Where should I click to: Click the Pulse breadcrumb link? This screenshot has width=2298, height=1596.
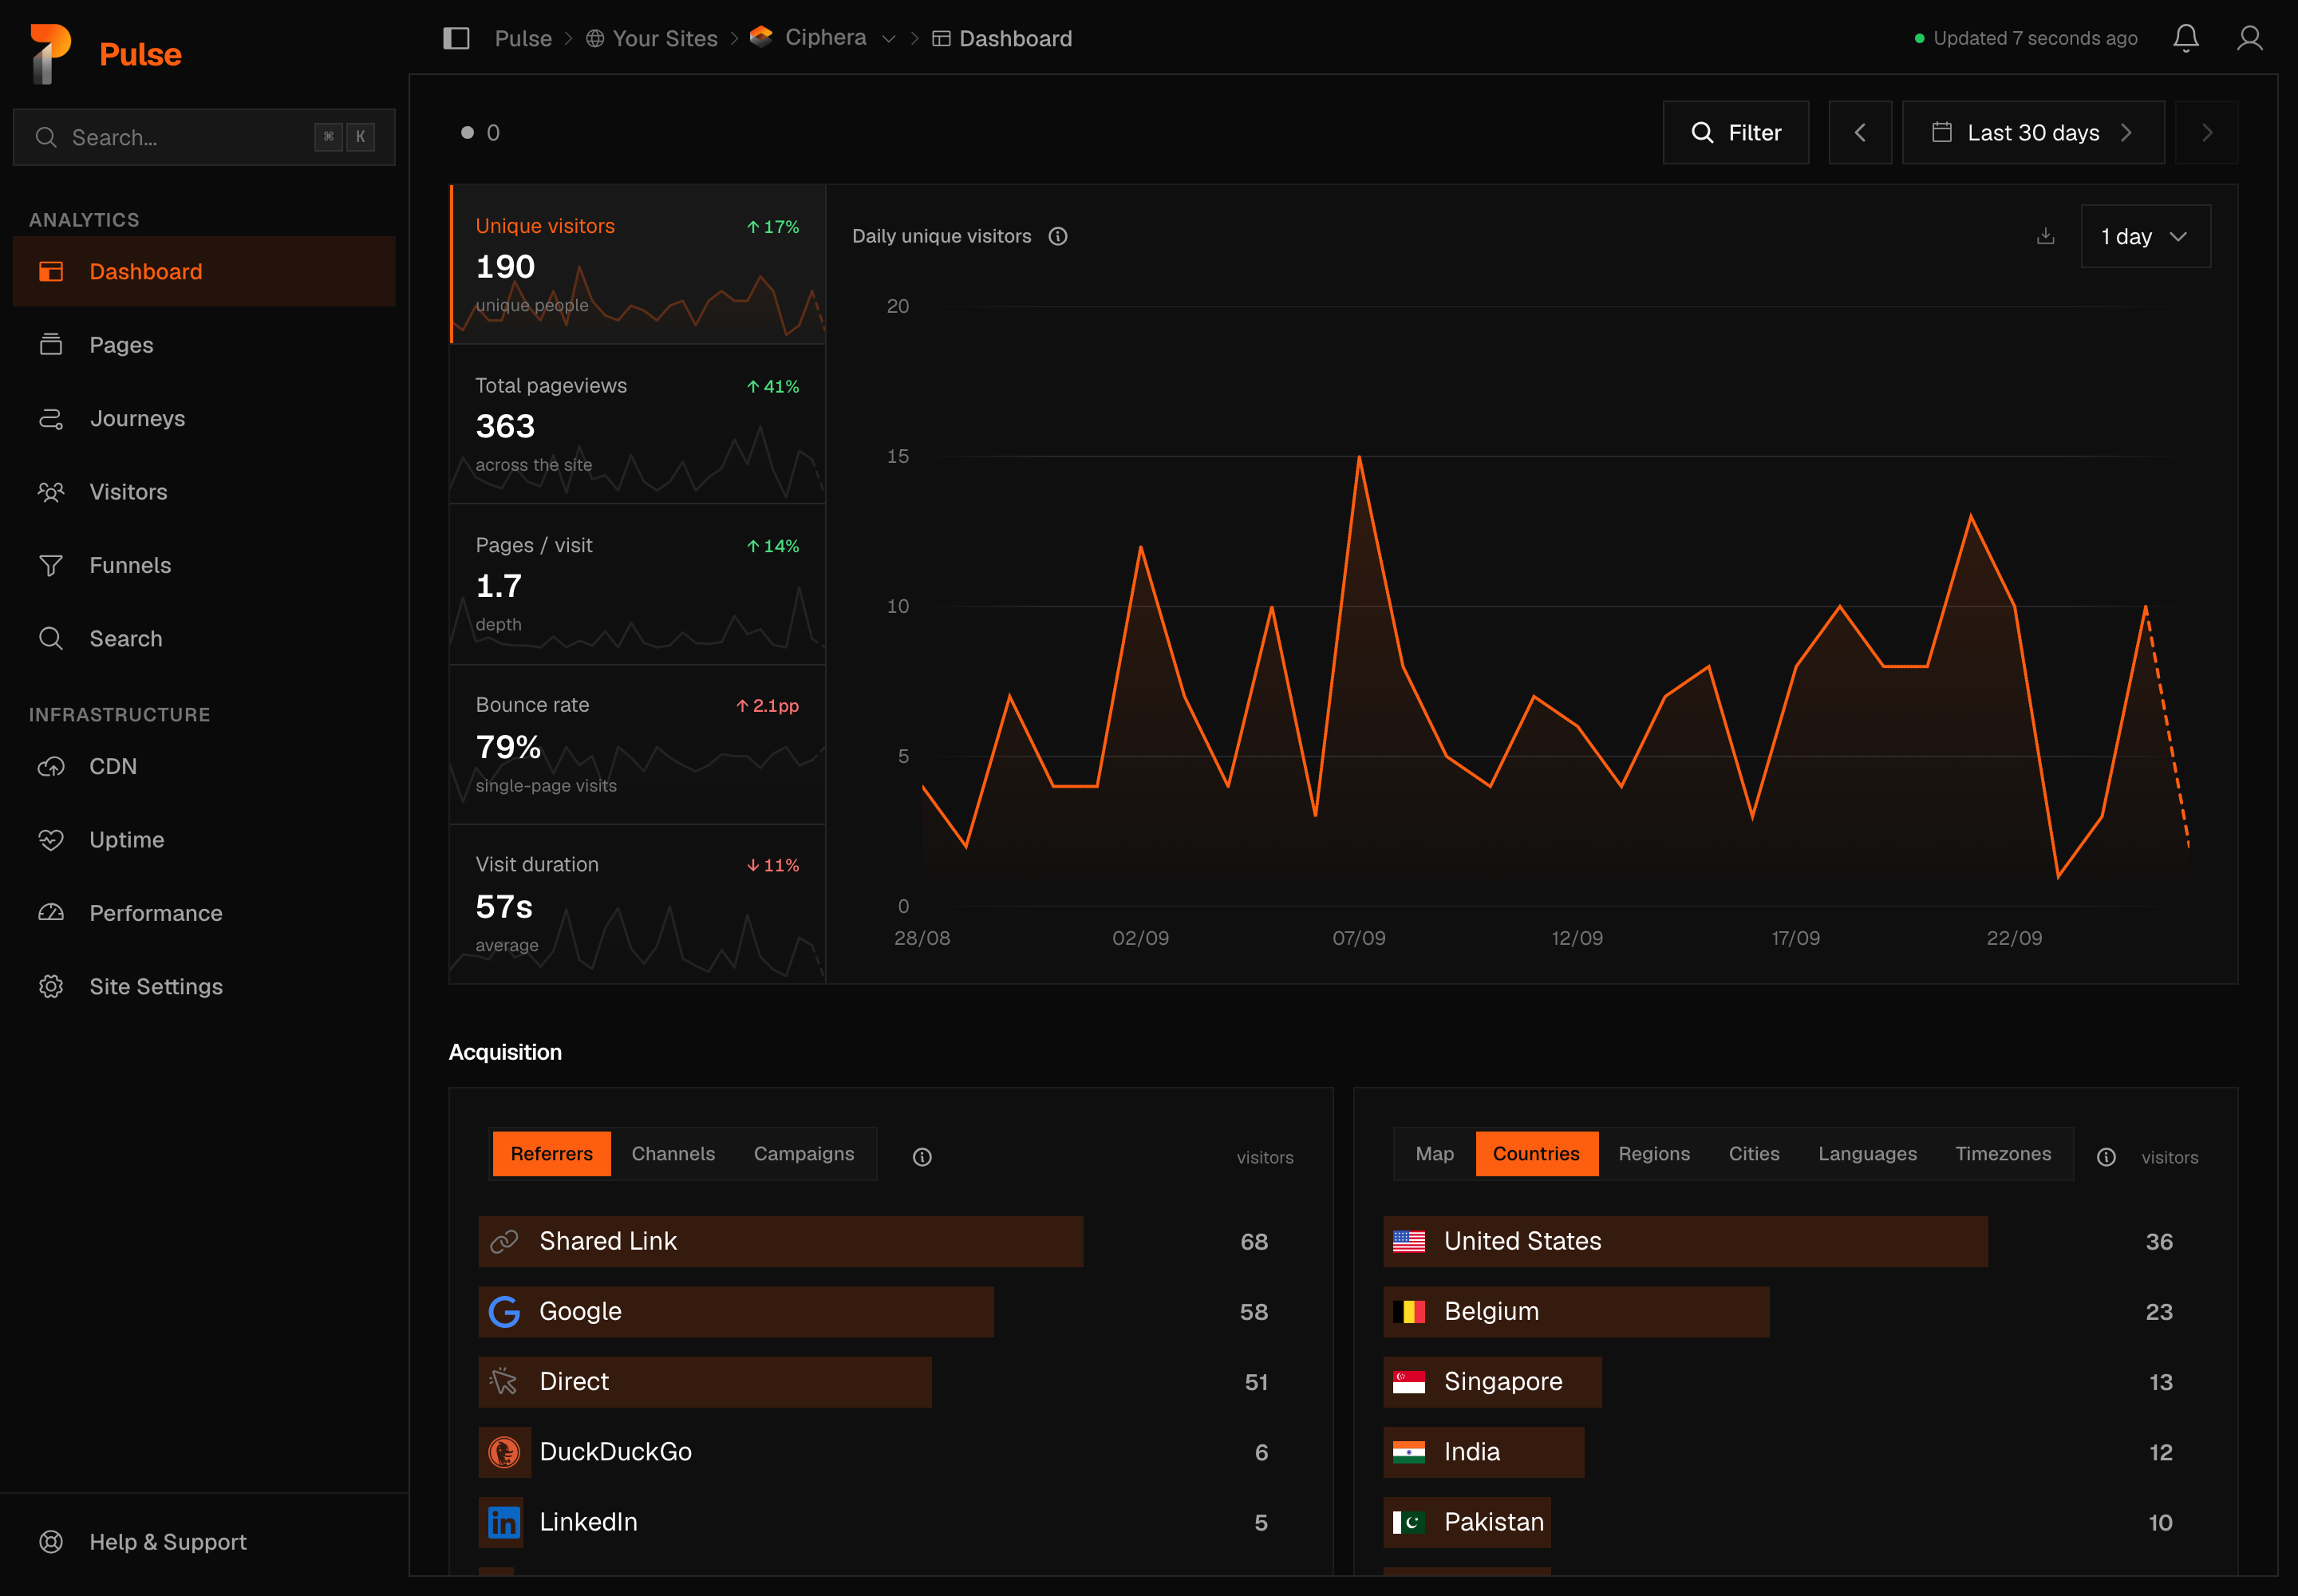pos(523,38)
